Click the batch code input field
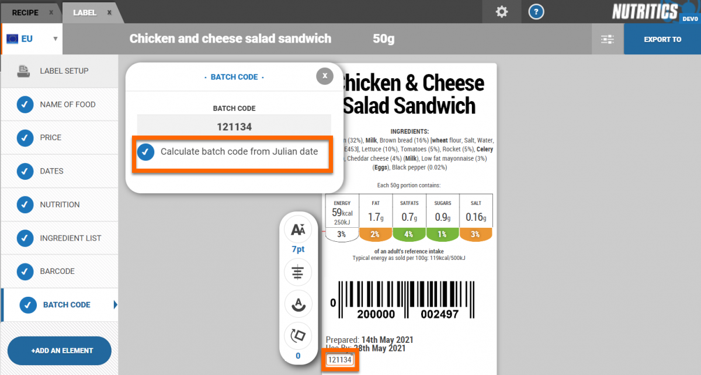The image size is (701, 375). 234,127
